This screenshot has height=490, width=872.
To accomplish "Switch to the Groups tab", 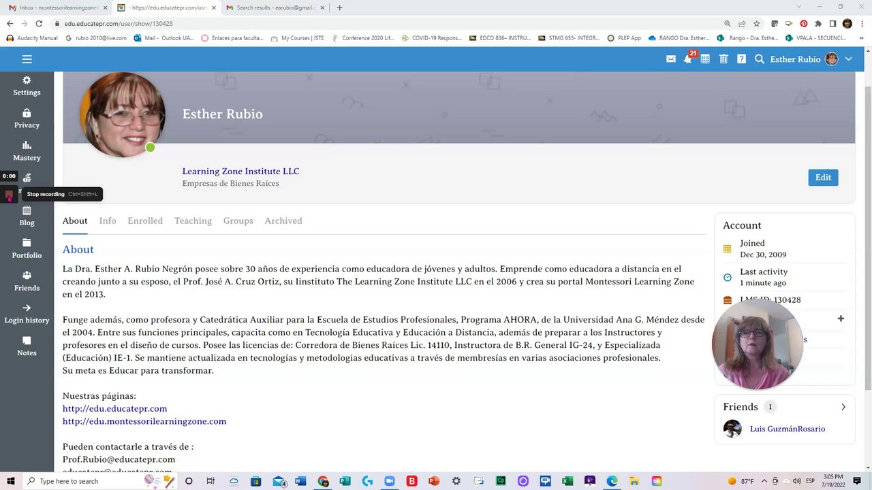I will 238,220.
